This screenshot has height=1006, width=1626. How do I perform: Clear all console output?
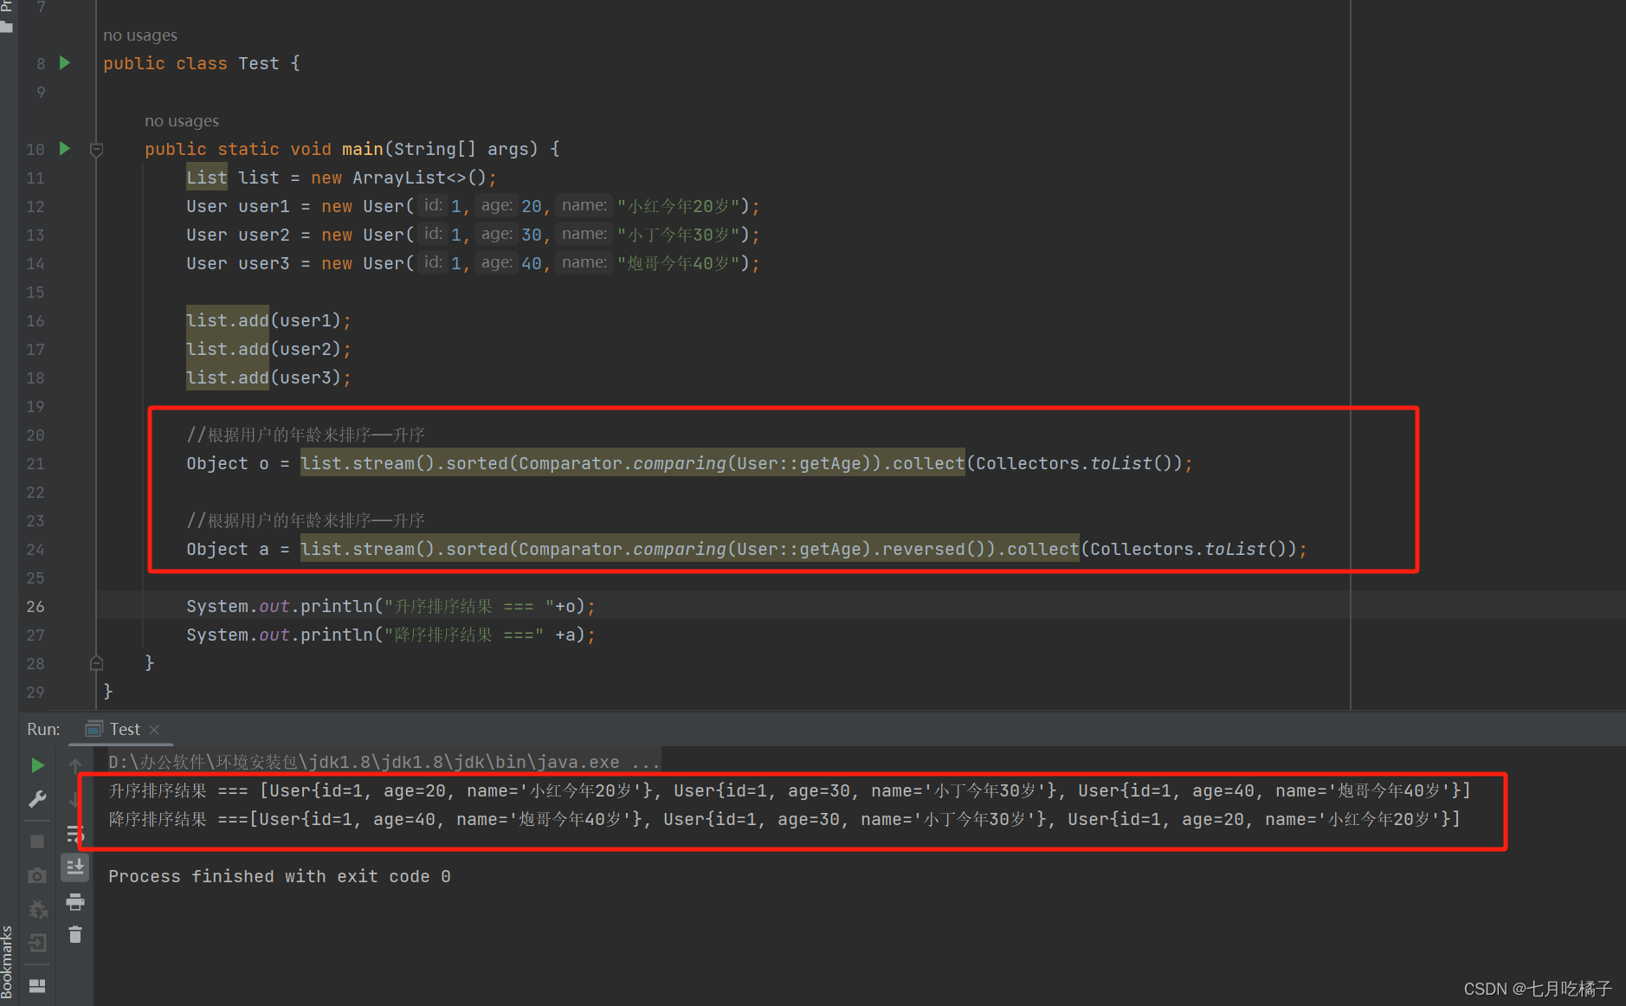[x=75, y=934]
